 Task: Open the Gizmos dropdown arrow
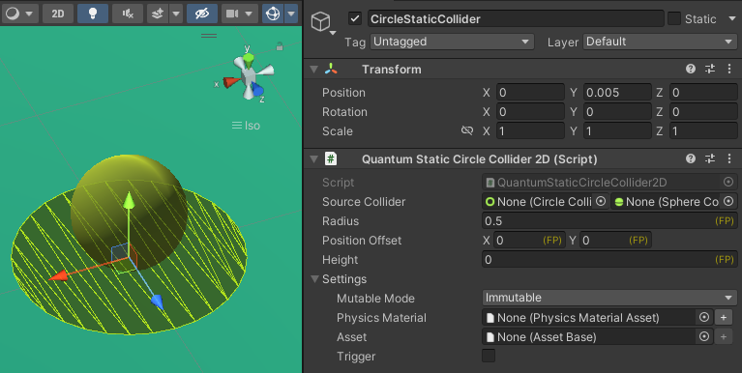point(291,14)
